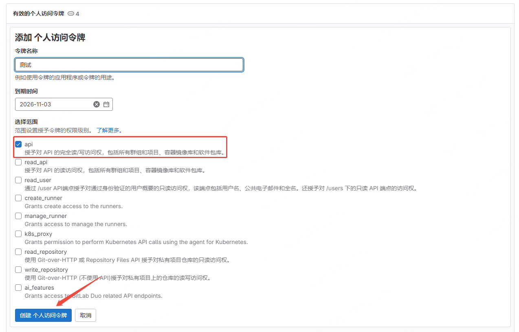
Task: Check the ai_features scope checkbox
Action: pos(18,288)
